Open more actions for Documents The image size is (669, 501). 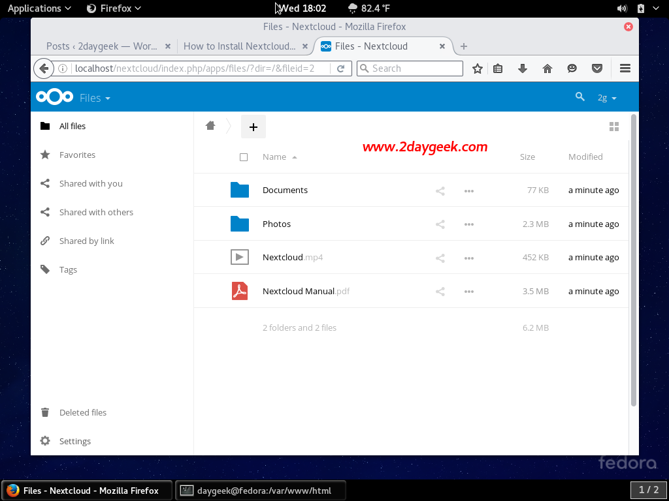coord(469,191)
